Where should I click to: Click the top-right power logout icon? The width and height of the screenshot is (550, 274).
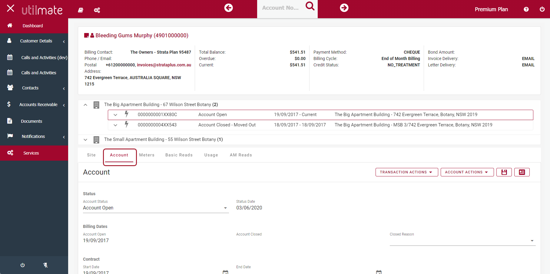click(x=542, y=9)
